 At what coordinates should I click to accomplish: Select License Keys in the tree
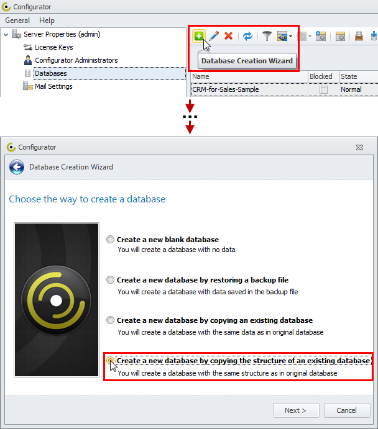click(54, 47)
